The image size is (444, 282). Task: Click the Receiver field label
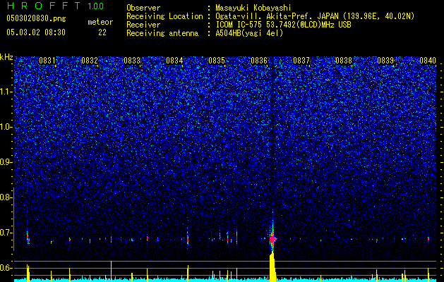click(143, 25)
